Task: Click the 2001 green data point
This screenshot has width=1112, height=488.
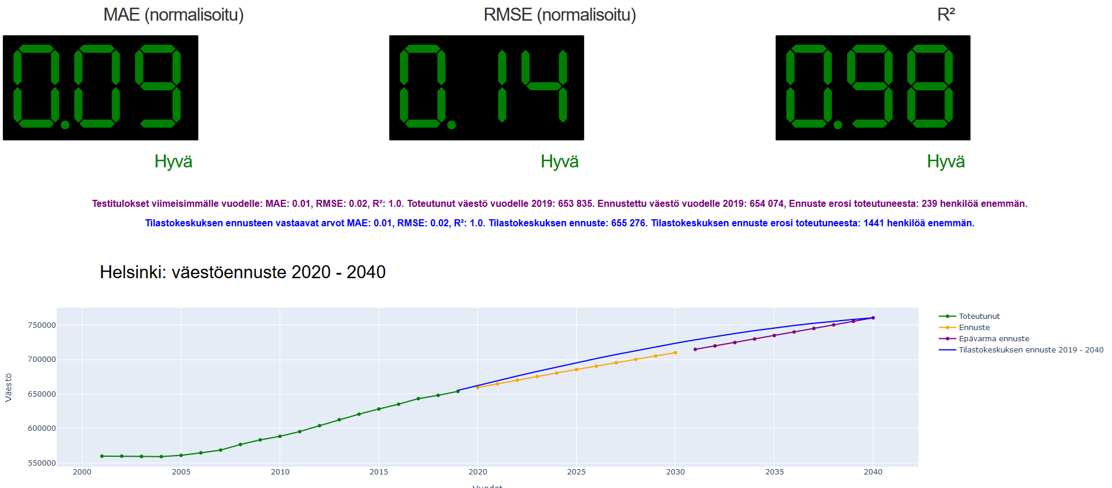Action: pyautogui.click(x=102, y=456)
